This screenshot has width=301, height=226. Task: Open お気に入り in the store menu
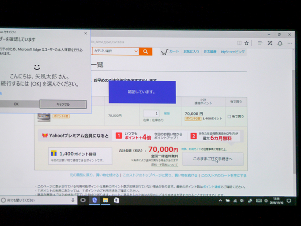coord(191,52)
